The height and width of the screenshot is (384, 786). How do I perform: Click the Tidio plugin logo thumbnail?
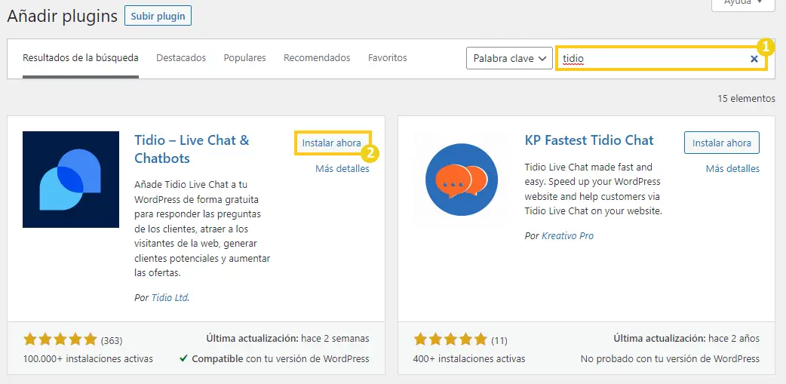point(71,180)
